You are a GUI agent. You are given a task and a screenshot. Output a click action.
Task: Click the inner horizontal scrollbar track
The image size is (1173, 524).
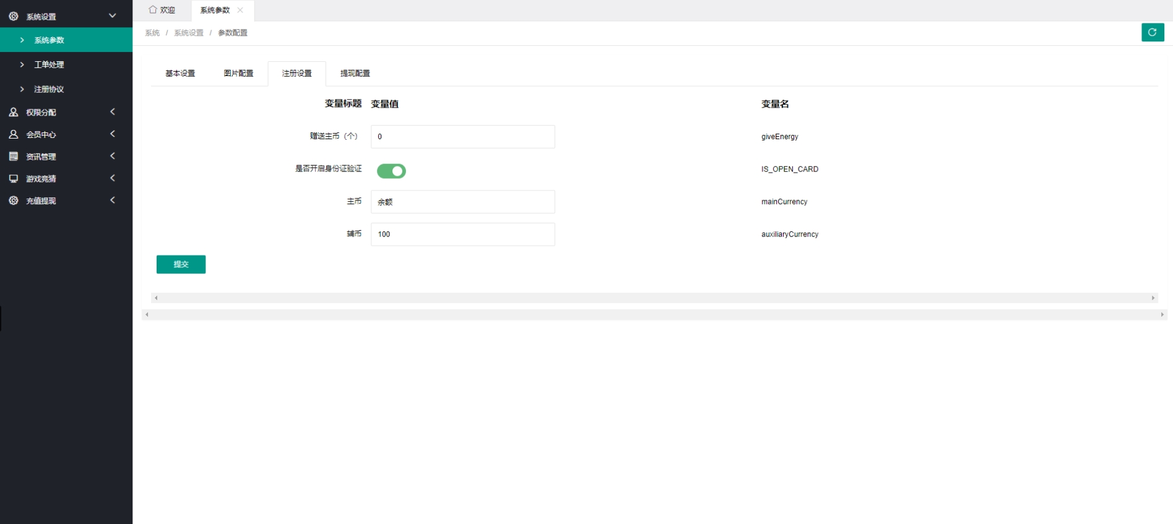pyautogui.click(x=654, y=298)
